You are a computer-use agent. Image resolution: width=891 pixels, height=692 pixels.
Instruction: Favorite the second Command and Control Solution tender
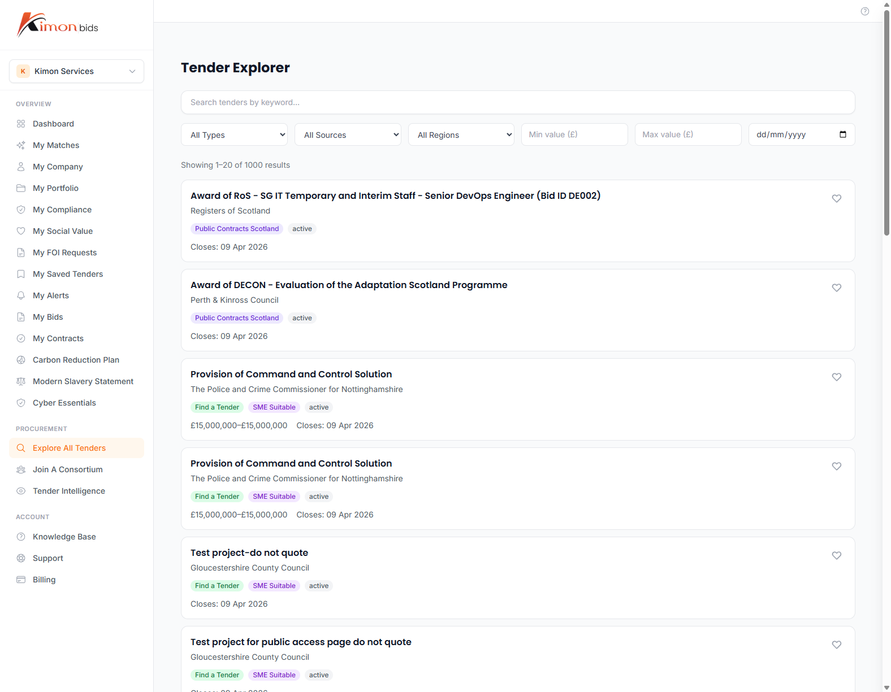(837, 466)
